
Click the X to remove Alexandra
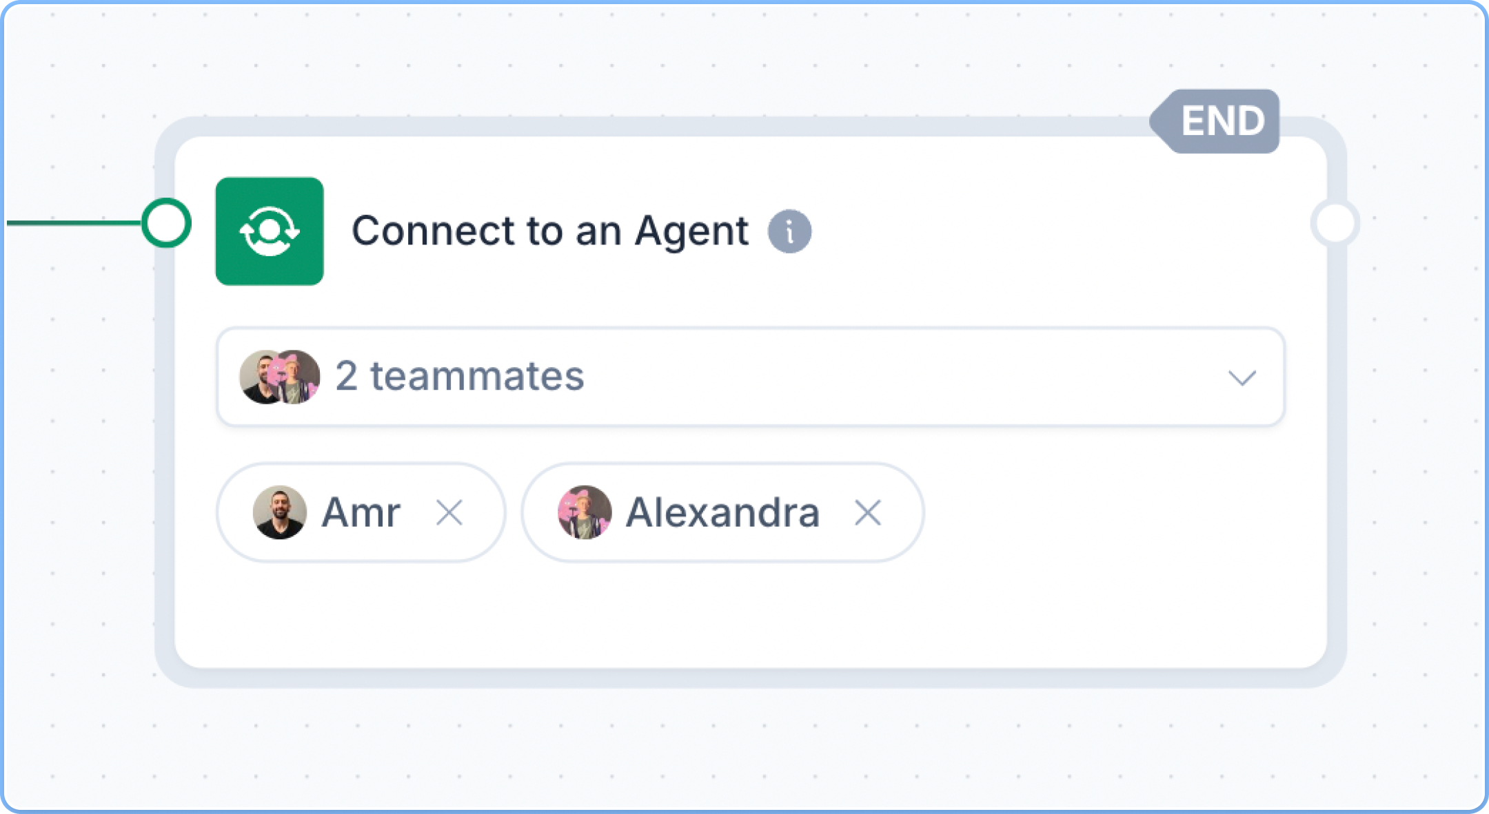point(869,512)
